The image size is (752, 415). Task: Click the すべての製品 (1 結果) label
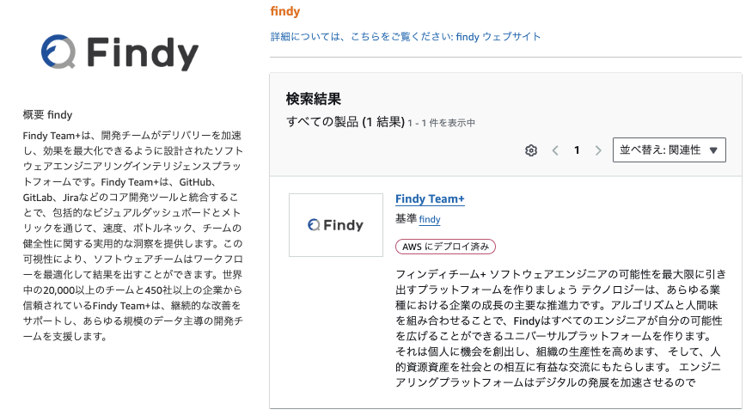pyautogui.click(x=345, y=122)
